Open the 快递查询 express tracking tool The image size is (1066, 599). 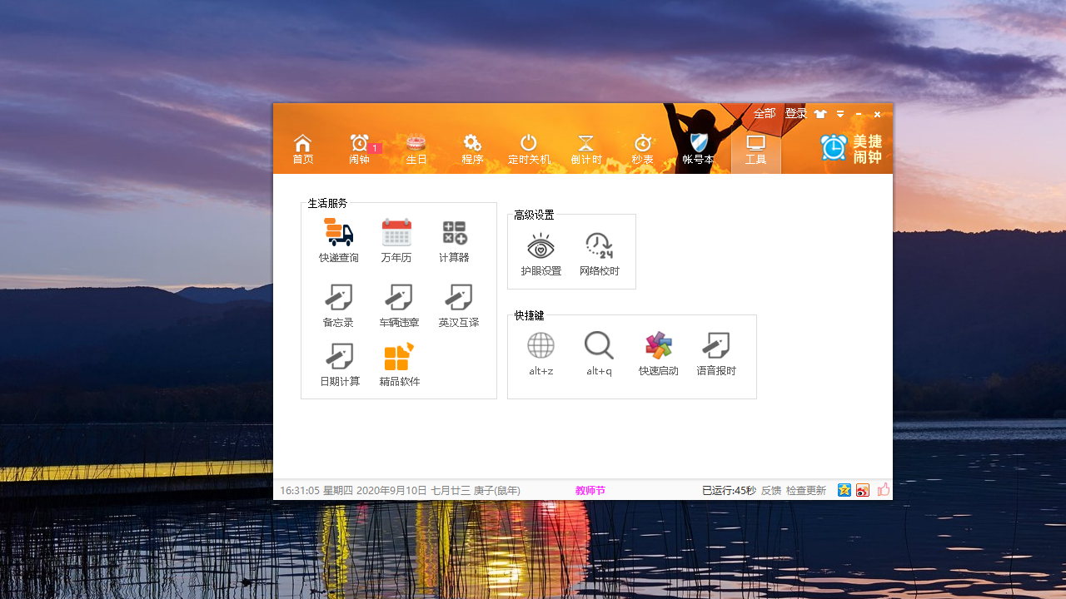(x=338, y=240)
